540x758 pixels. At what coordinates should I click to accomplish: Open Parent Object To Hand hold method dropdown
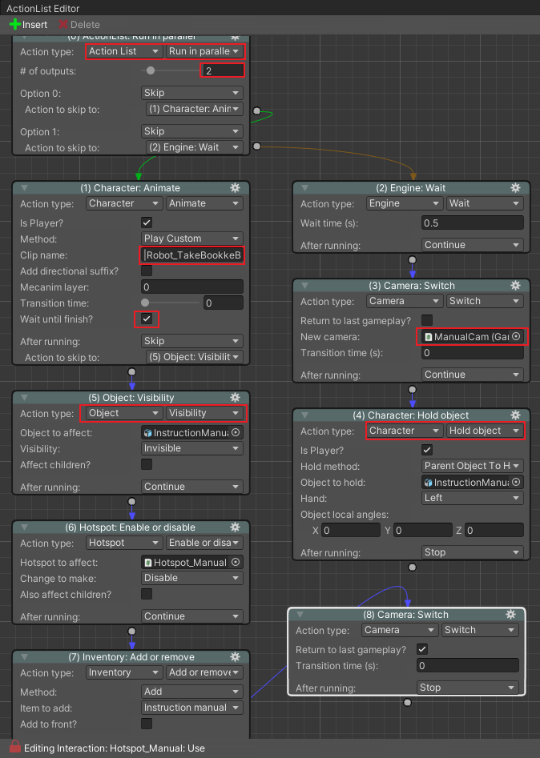point(473,466)
